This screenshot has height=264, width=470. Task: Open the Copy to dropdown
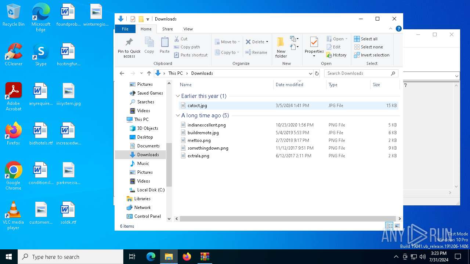[x=227, y=52]
